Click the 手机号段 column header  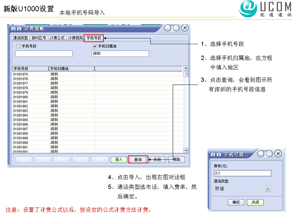[x=30, y=69]
